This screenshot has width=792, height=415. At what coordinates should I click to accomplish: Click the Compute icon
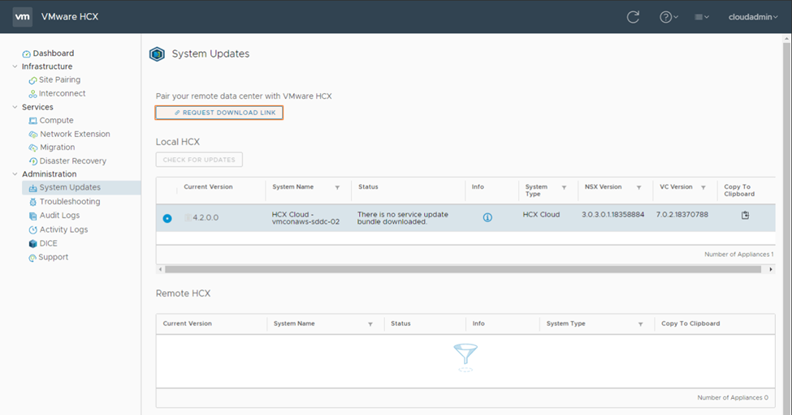click(32, 121)
